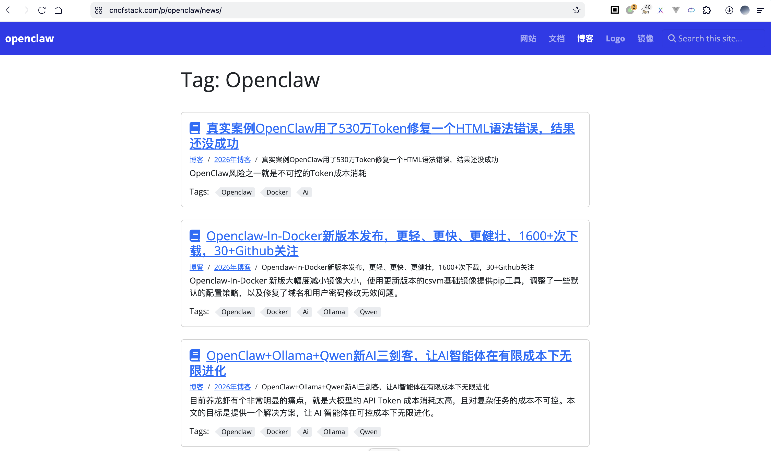
Task: Open the browser downloads icon
Action: pos(729,10)
